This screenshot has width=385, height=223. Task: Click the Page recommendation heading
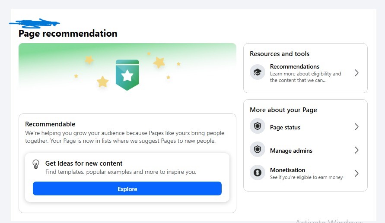tap(68, 33)
